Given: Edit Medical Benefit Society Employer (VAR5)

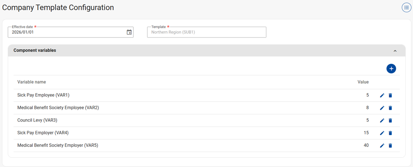Looking at the screenshot, I should pyautogui.click(x=382, y=145).
